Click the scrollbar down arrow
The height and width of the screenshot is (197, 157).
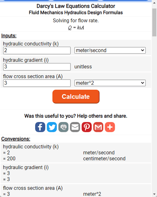pos(154,194)
